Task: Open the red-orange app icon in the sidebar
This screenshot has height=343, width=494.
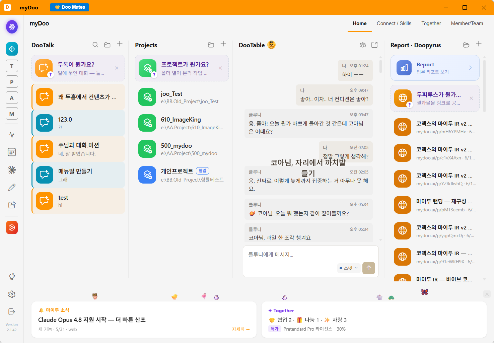Action: [x=12, y=228]
